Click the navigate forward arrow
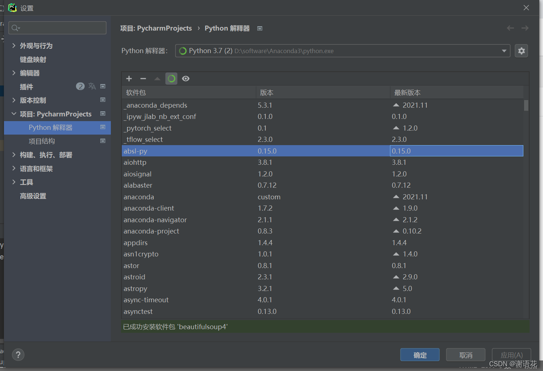This screenshot has width=543, height=371. pyautogui.click(x=525, y=28)
